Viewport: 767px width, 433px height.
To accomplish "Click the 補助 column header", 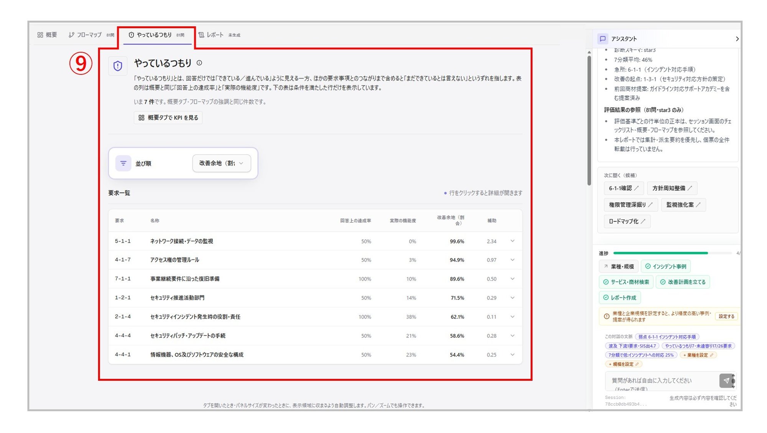I will pyautogui.click(x=492, y=221).
